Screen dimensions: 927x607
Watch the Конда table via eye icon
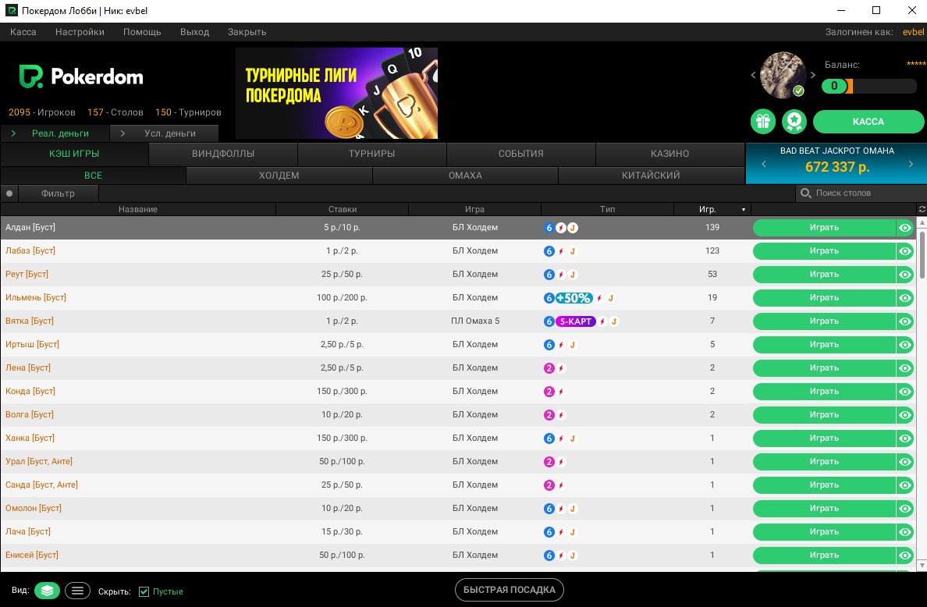tap(905, 391)
